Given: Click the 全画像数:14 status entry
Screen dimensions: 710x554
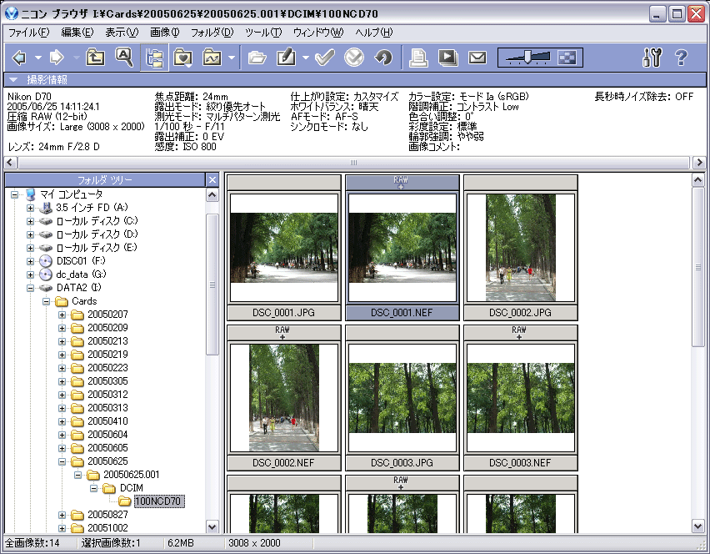Looking at the screenshot, I should point(32,543).
